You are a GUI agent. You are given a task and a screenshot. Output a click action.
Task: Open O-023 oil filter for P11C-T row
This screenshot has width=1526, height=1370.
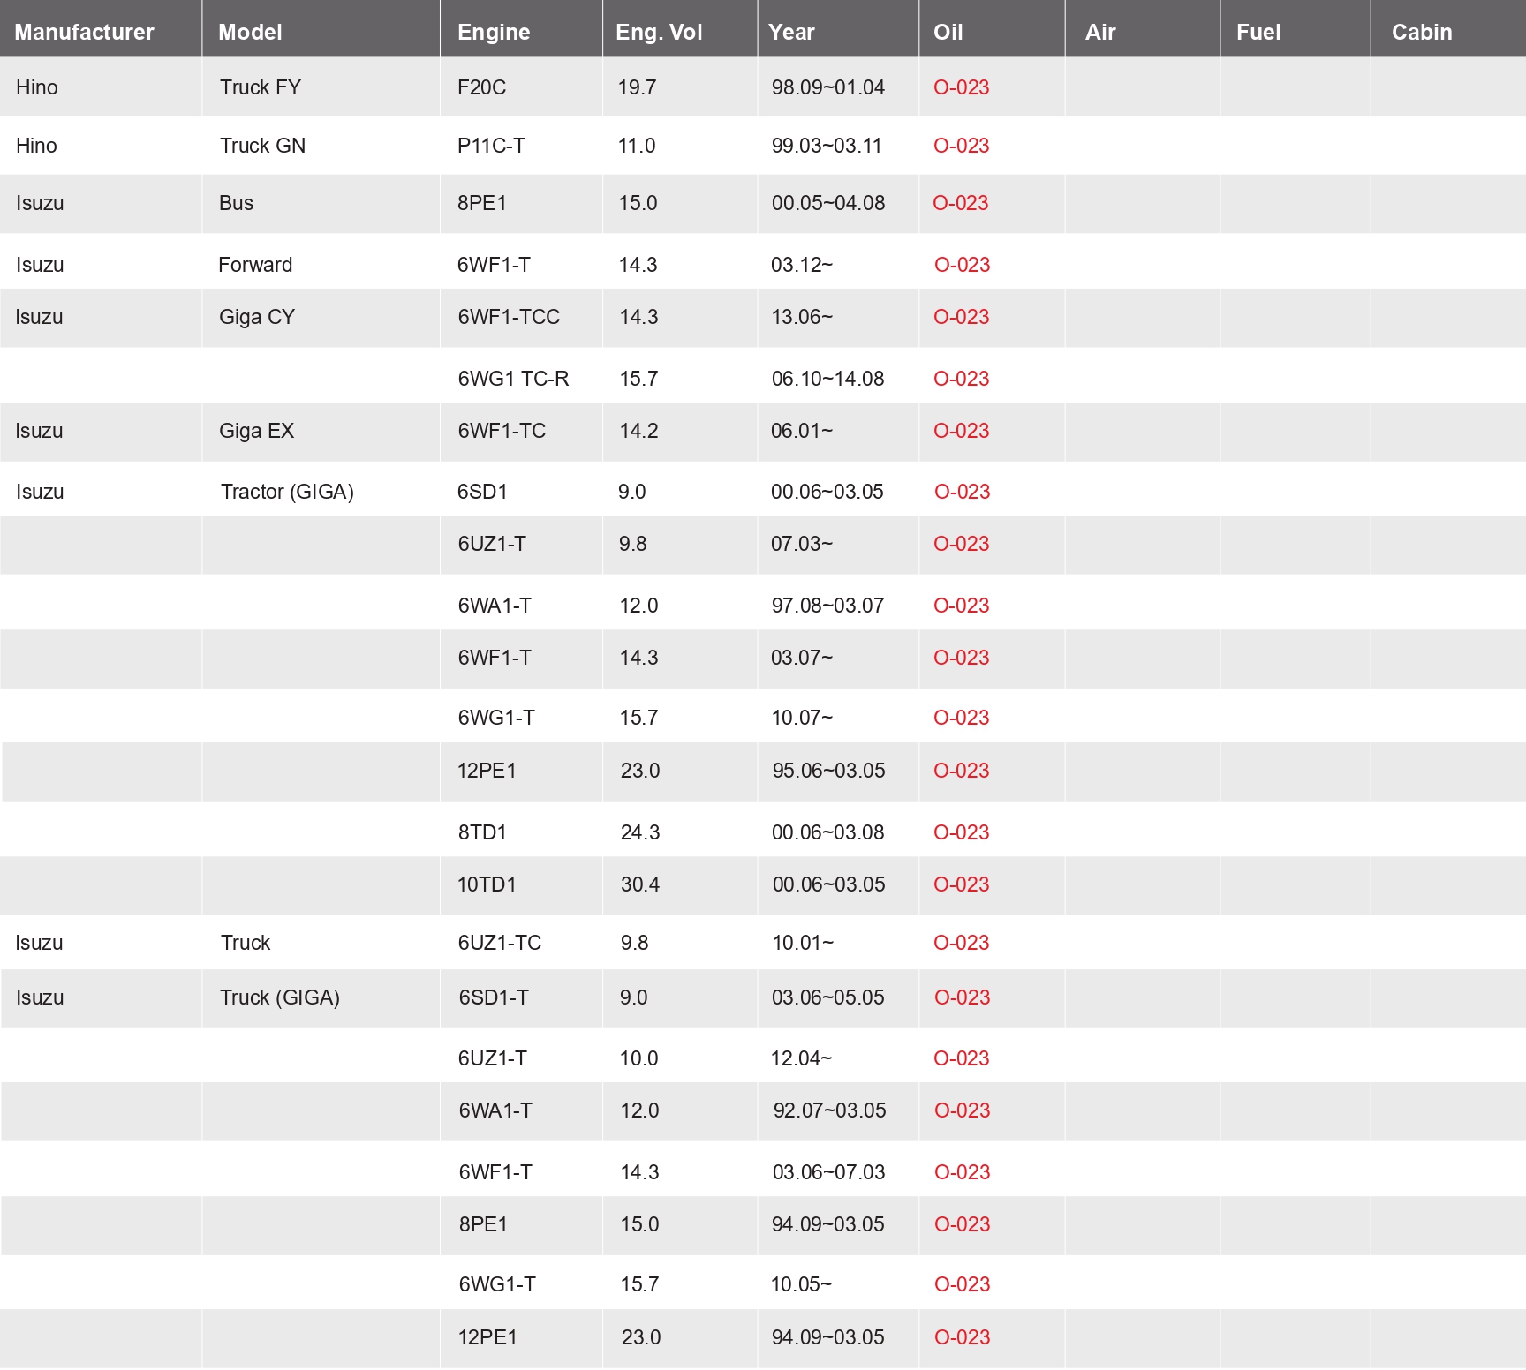click(961, 146)
